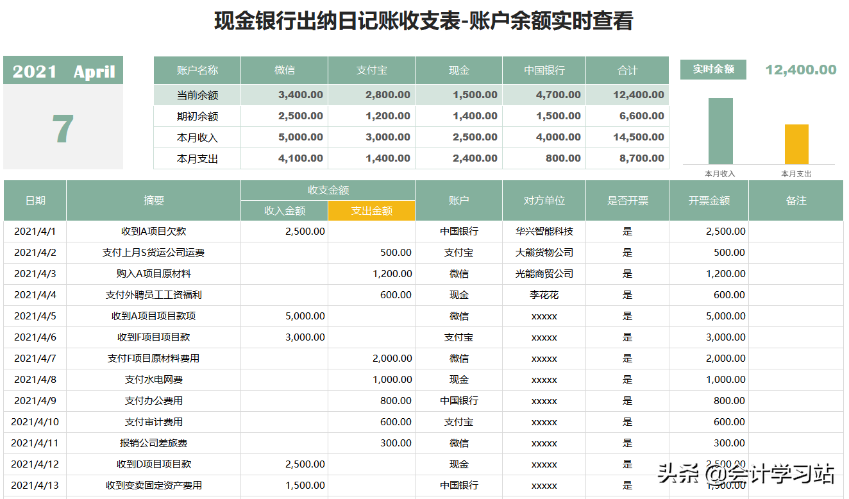
Task: Select the 备注 column header
Action: coord(796,201)
